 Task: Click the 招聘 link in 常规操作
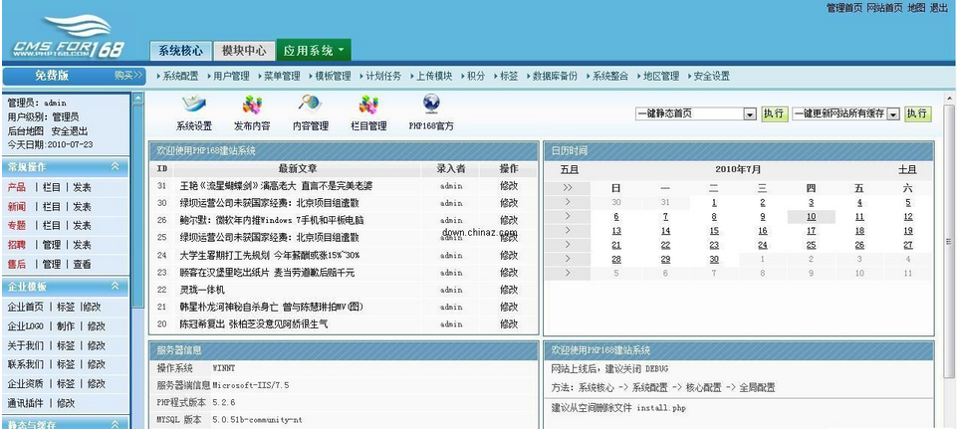pos(17,245)
